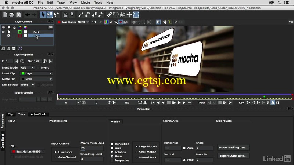Image resolution: width=294 pixels, height=165 pixels.
Task: Choose Create Bezier layer pen tool
Action: [94, 15]
